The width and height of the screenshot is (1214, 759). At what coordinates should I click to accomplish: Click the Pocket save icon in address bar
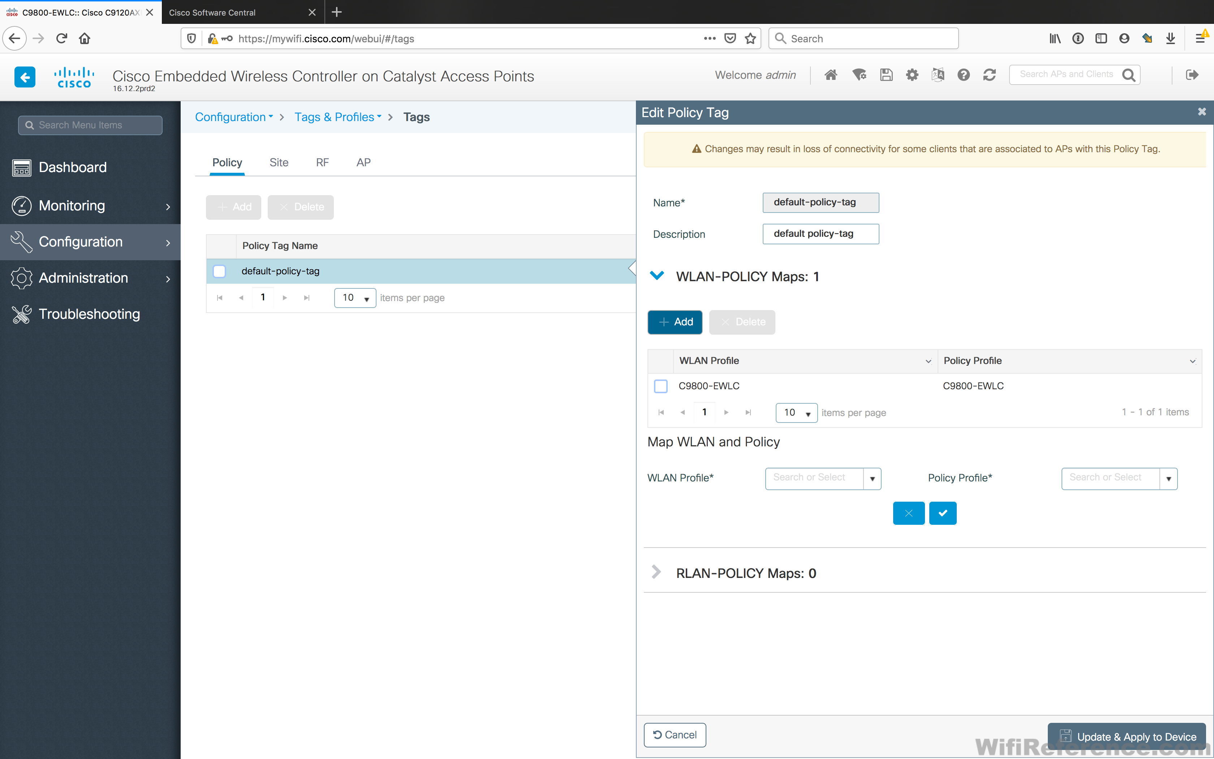(x=730, y=38)
